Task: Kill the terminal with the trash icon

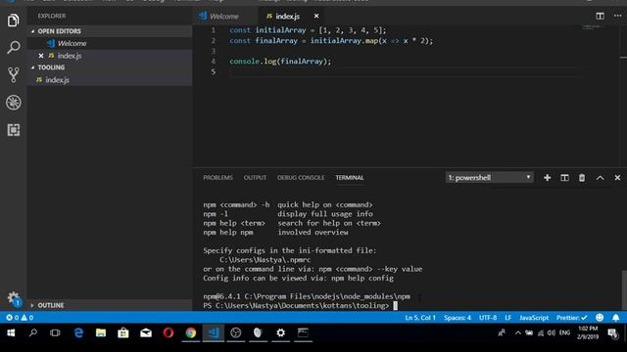Action: [x=582, y=178]
